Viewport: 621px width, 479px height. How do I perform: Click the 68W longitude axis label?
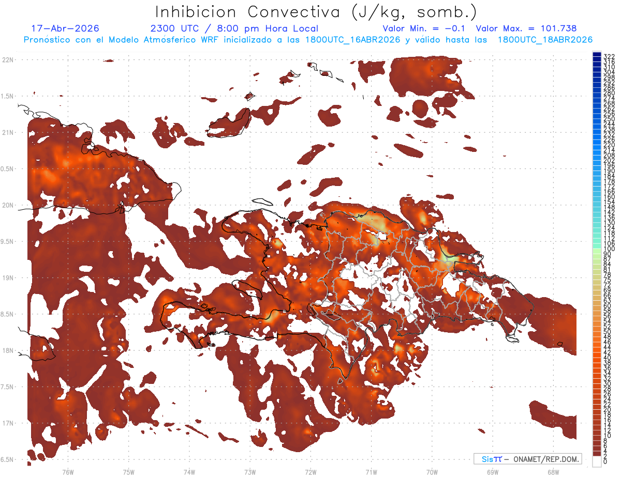coord(553,472)
